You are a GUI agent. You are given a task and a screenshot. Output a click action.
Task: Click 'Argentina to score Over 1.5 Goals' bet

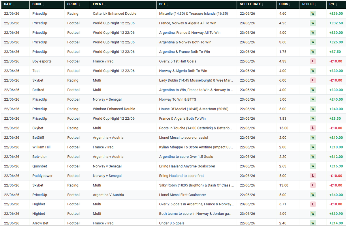click(x=186, y=157)
